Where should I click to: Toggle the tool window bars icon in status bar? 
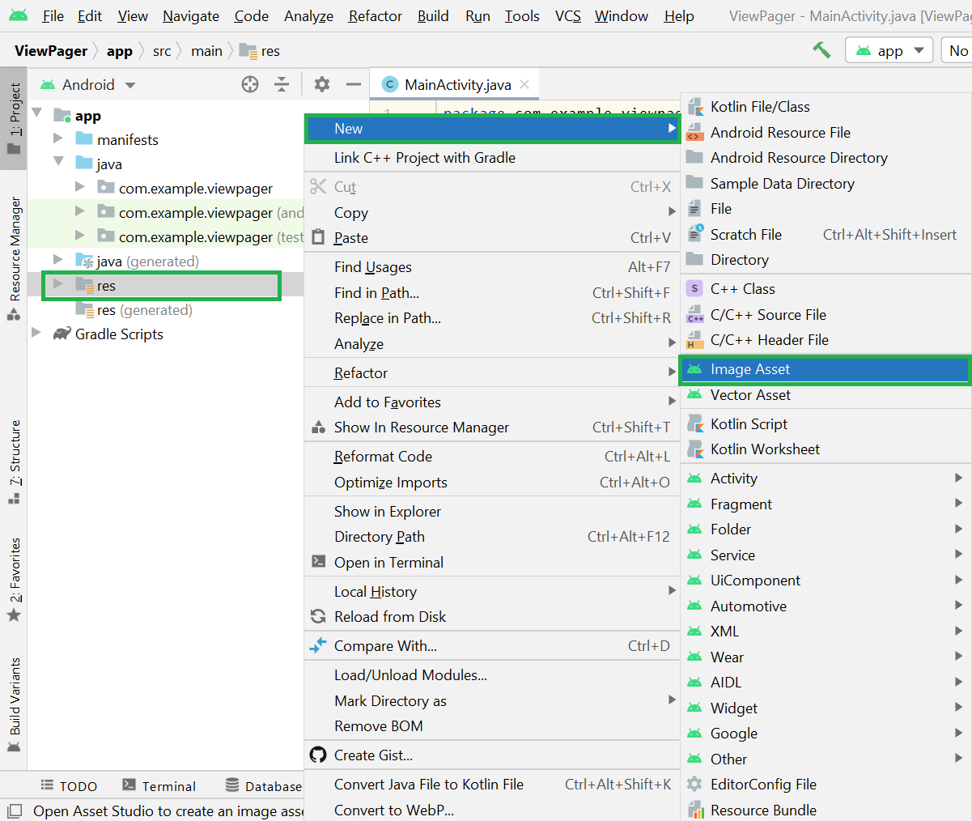tap(14, 810)
